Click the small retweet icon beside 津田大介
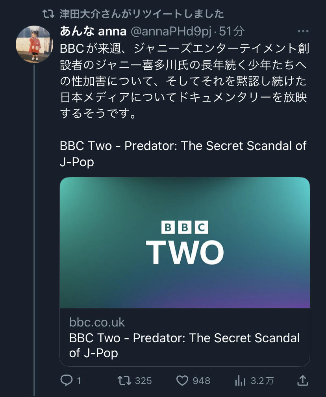Screen dimensions: 326x397 (x=48, y=14)
